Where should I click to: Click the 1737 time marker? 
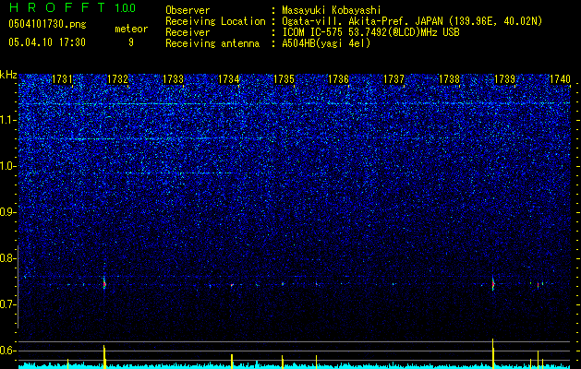point(393,78)
